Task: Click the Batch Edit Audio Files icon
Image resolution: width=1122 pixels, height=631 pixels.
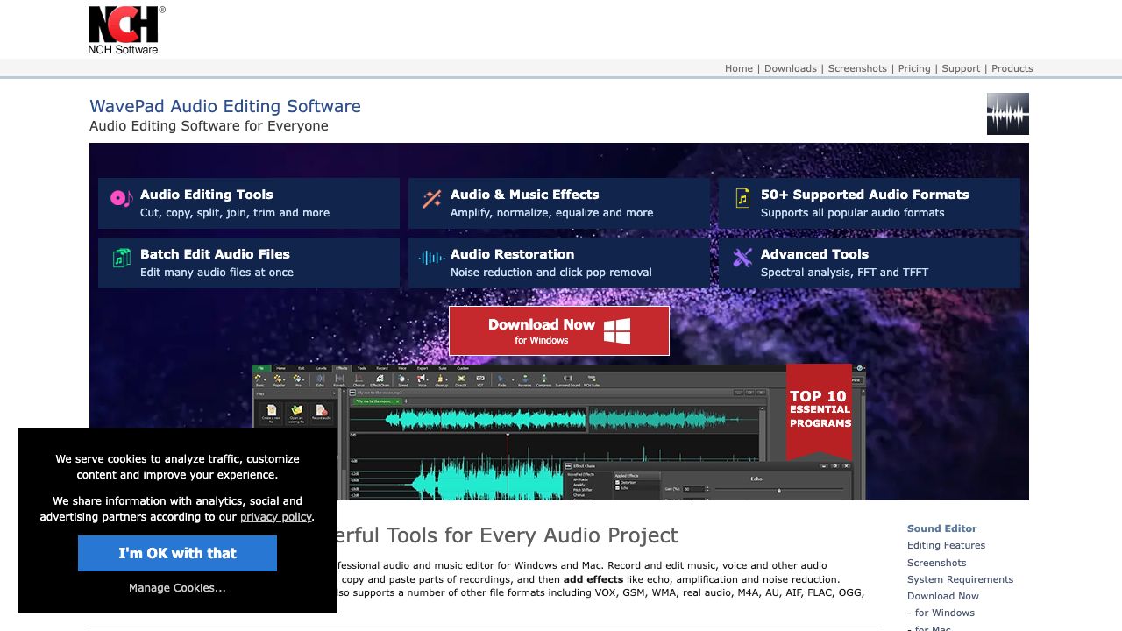Action: pos(121,258)
